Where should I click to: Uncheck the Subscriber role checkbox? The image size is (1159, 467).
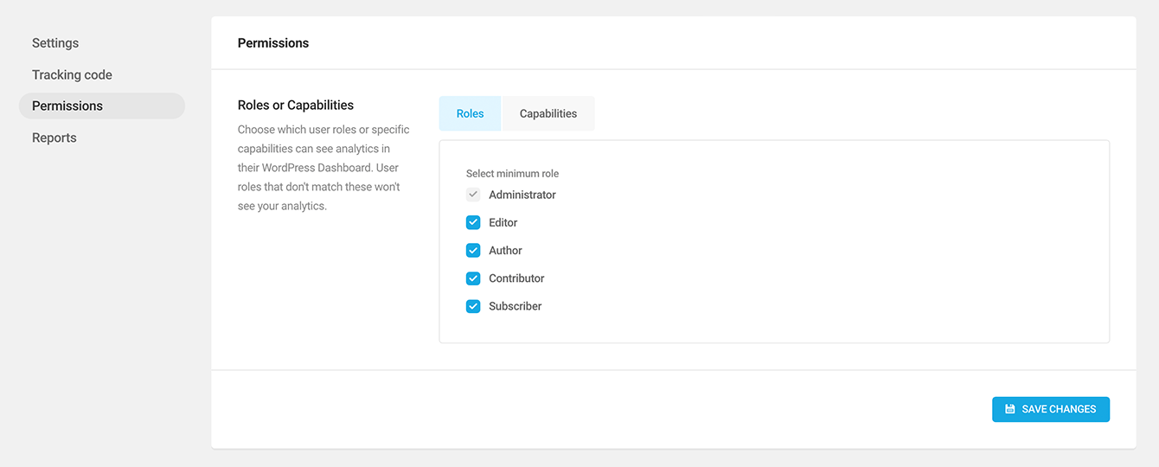coord(473,306)
